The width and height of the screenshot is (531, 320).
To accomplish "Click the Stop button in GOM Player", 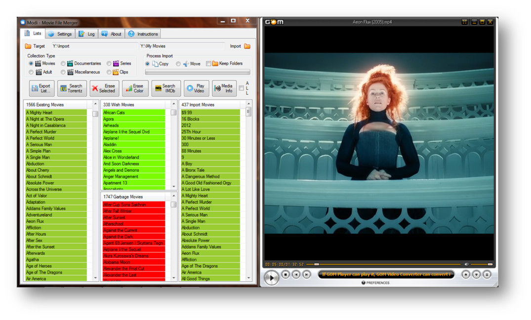I will pyautogui.click(x=286, y=275).
